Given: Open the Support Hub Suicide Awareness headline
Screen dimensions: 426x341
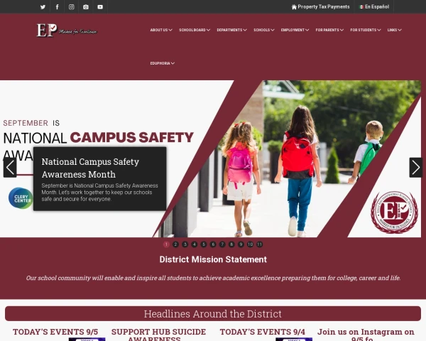Looking at the screenshot, I should [158, 335].
